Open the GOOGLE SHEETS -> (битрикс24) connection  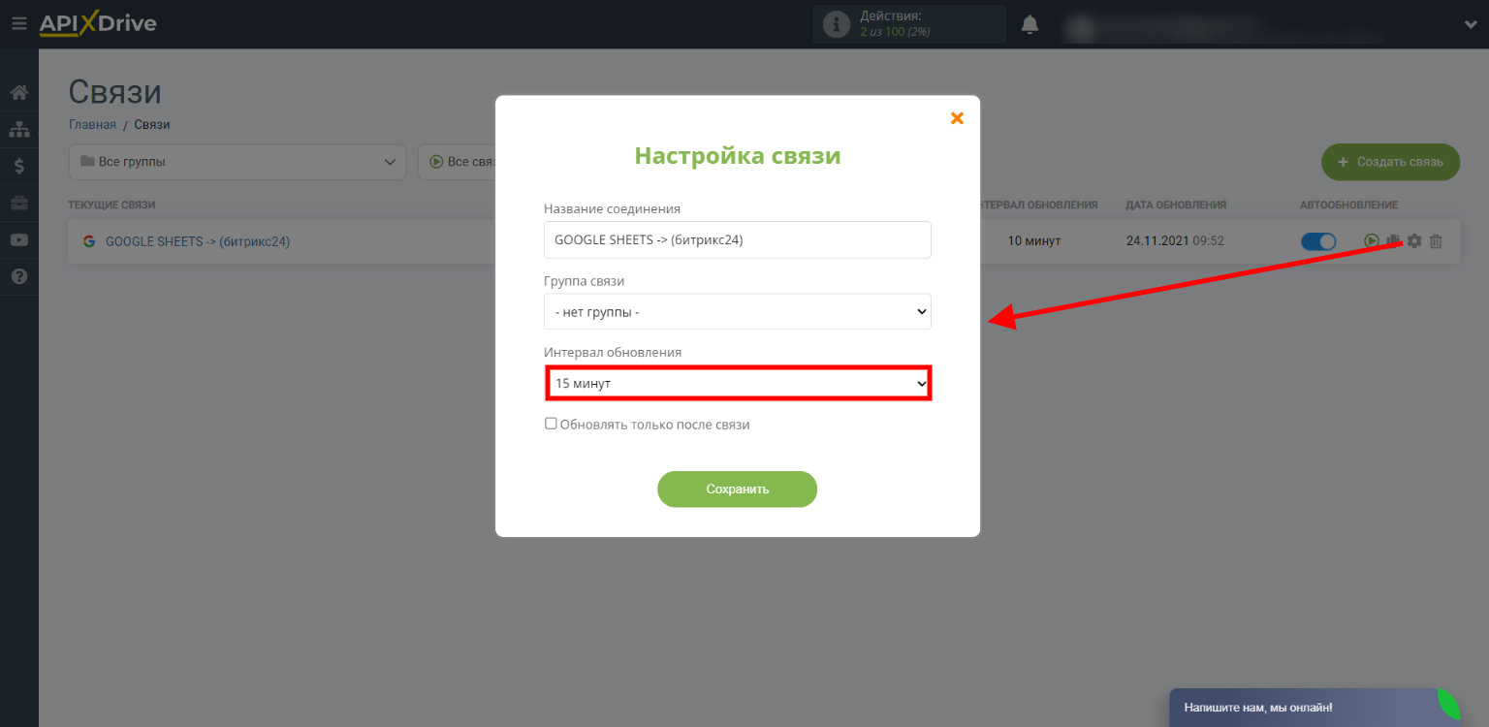[198, 241]
